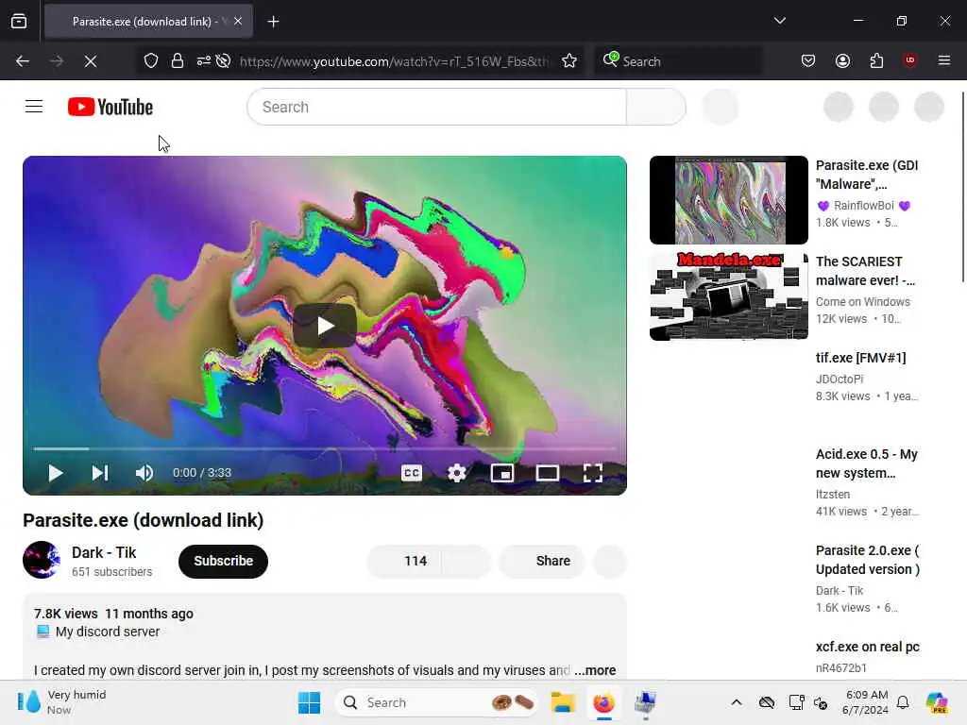Click the YouTube URL address field

pyautogui.click(x=395, y=61)
